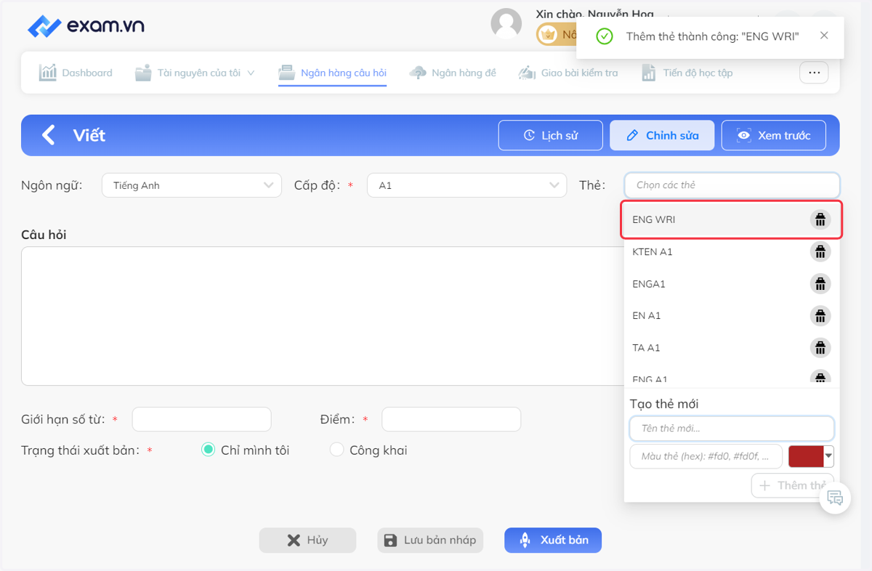The height and width of the screenshot is (571, 872).
Task: Open Giao bài kiểm tra tab
Action: [x=568, y=73]
